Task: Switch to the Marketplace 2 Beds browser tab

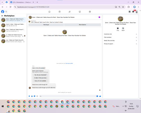Action: coord(22,2)
